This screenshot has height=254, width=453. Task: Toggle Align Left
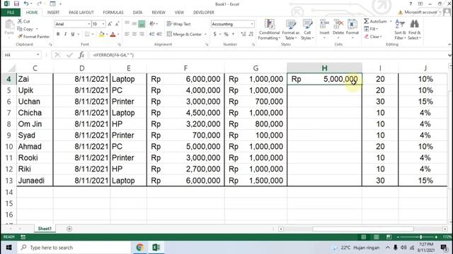coord(127,35)
